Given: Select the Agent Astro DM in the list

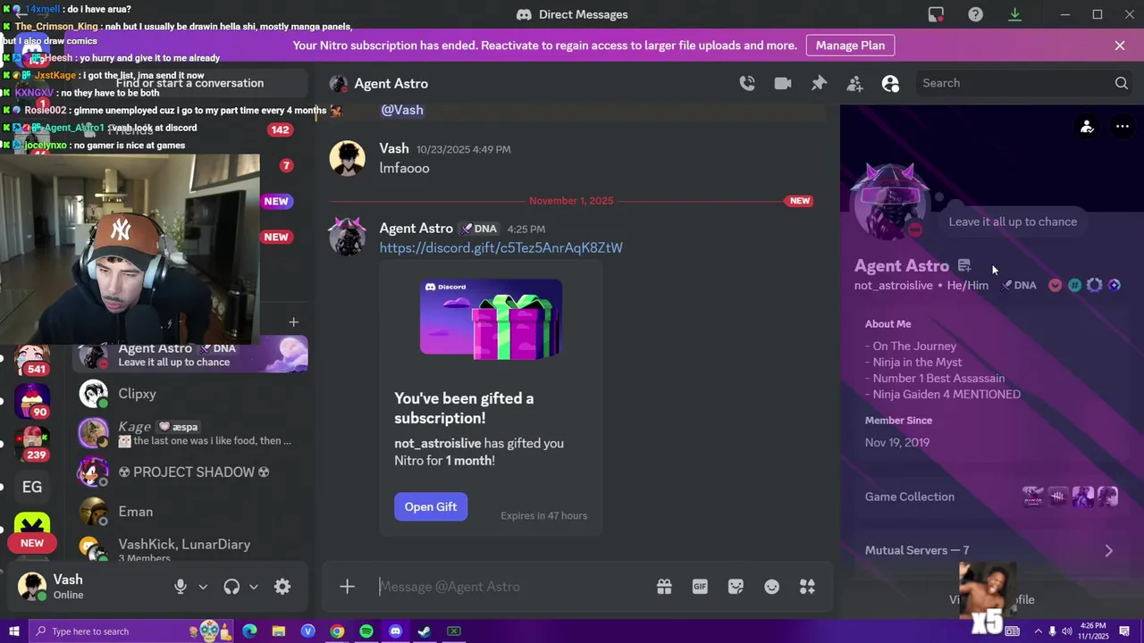Looking at the screenshot, I should 190,355.
